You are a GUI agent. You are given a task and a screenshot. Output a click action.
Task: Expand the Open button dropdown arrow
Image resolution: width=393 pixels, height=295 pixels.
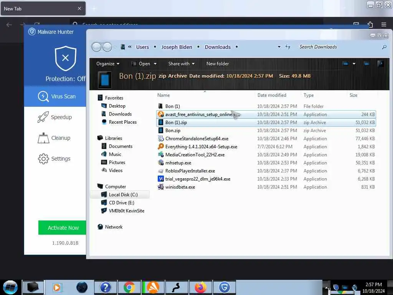(155, 64)
